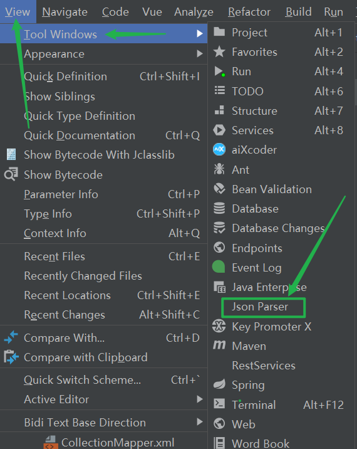The image size is (357, 449).
Task: Open Services tool window icon
Action: [x=219, y=130]
